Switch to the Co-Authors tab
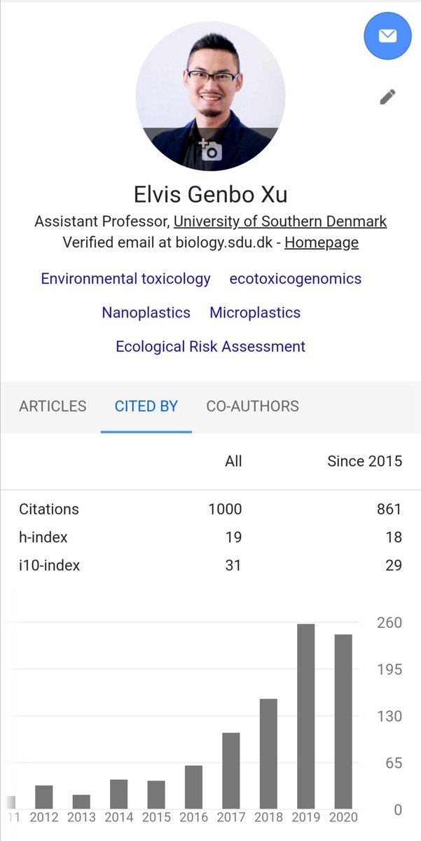 252,406
